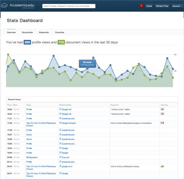The width and height of the screenshot is (184, 179).
Task: Click external link icon beside google.co.in
Action: (60, 166)
